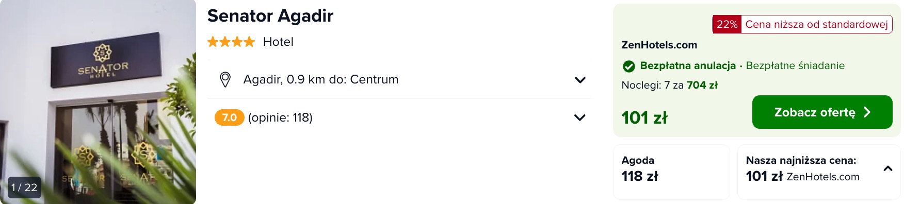The image size is (904, 204).
Task: Collapse the lowest price panel chevron
Action: (888, 168)
